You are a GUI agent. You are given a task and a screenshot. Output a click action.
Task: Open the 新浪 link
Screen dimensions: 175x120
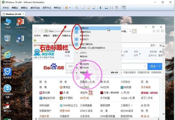[x=43, y=82]
